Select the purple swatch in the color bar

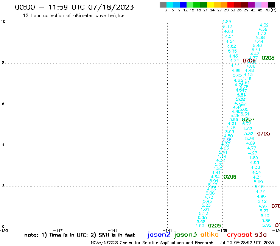point(251,5)
